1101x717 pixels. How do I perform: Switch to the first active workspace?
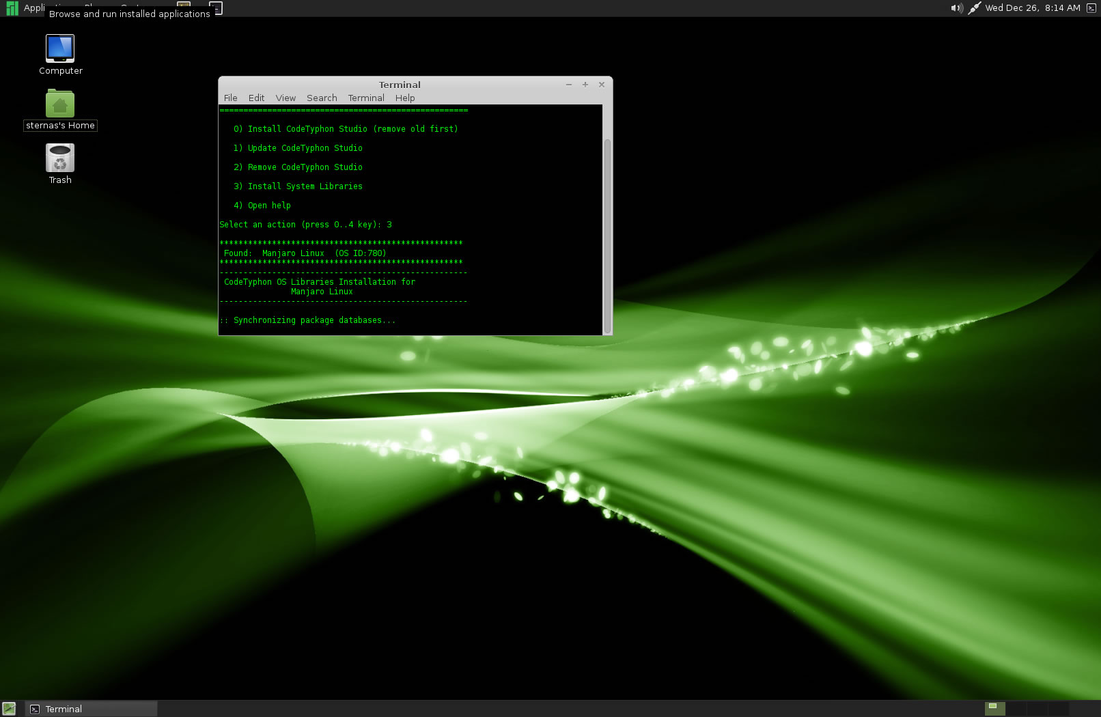(994, 708)
